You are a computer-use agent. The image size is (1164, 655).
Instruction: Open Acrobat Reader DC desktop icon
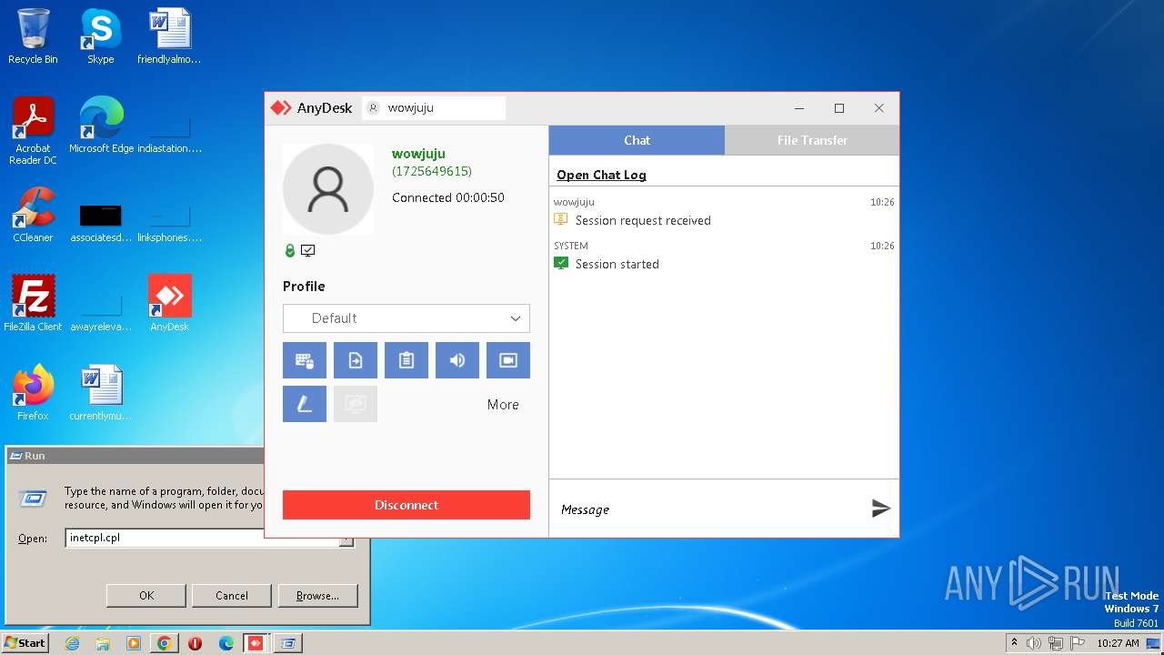(33, 131)
